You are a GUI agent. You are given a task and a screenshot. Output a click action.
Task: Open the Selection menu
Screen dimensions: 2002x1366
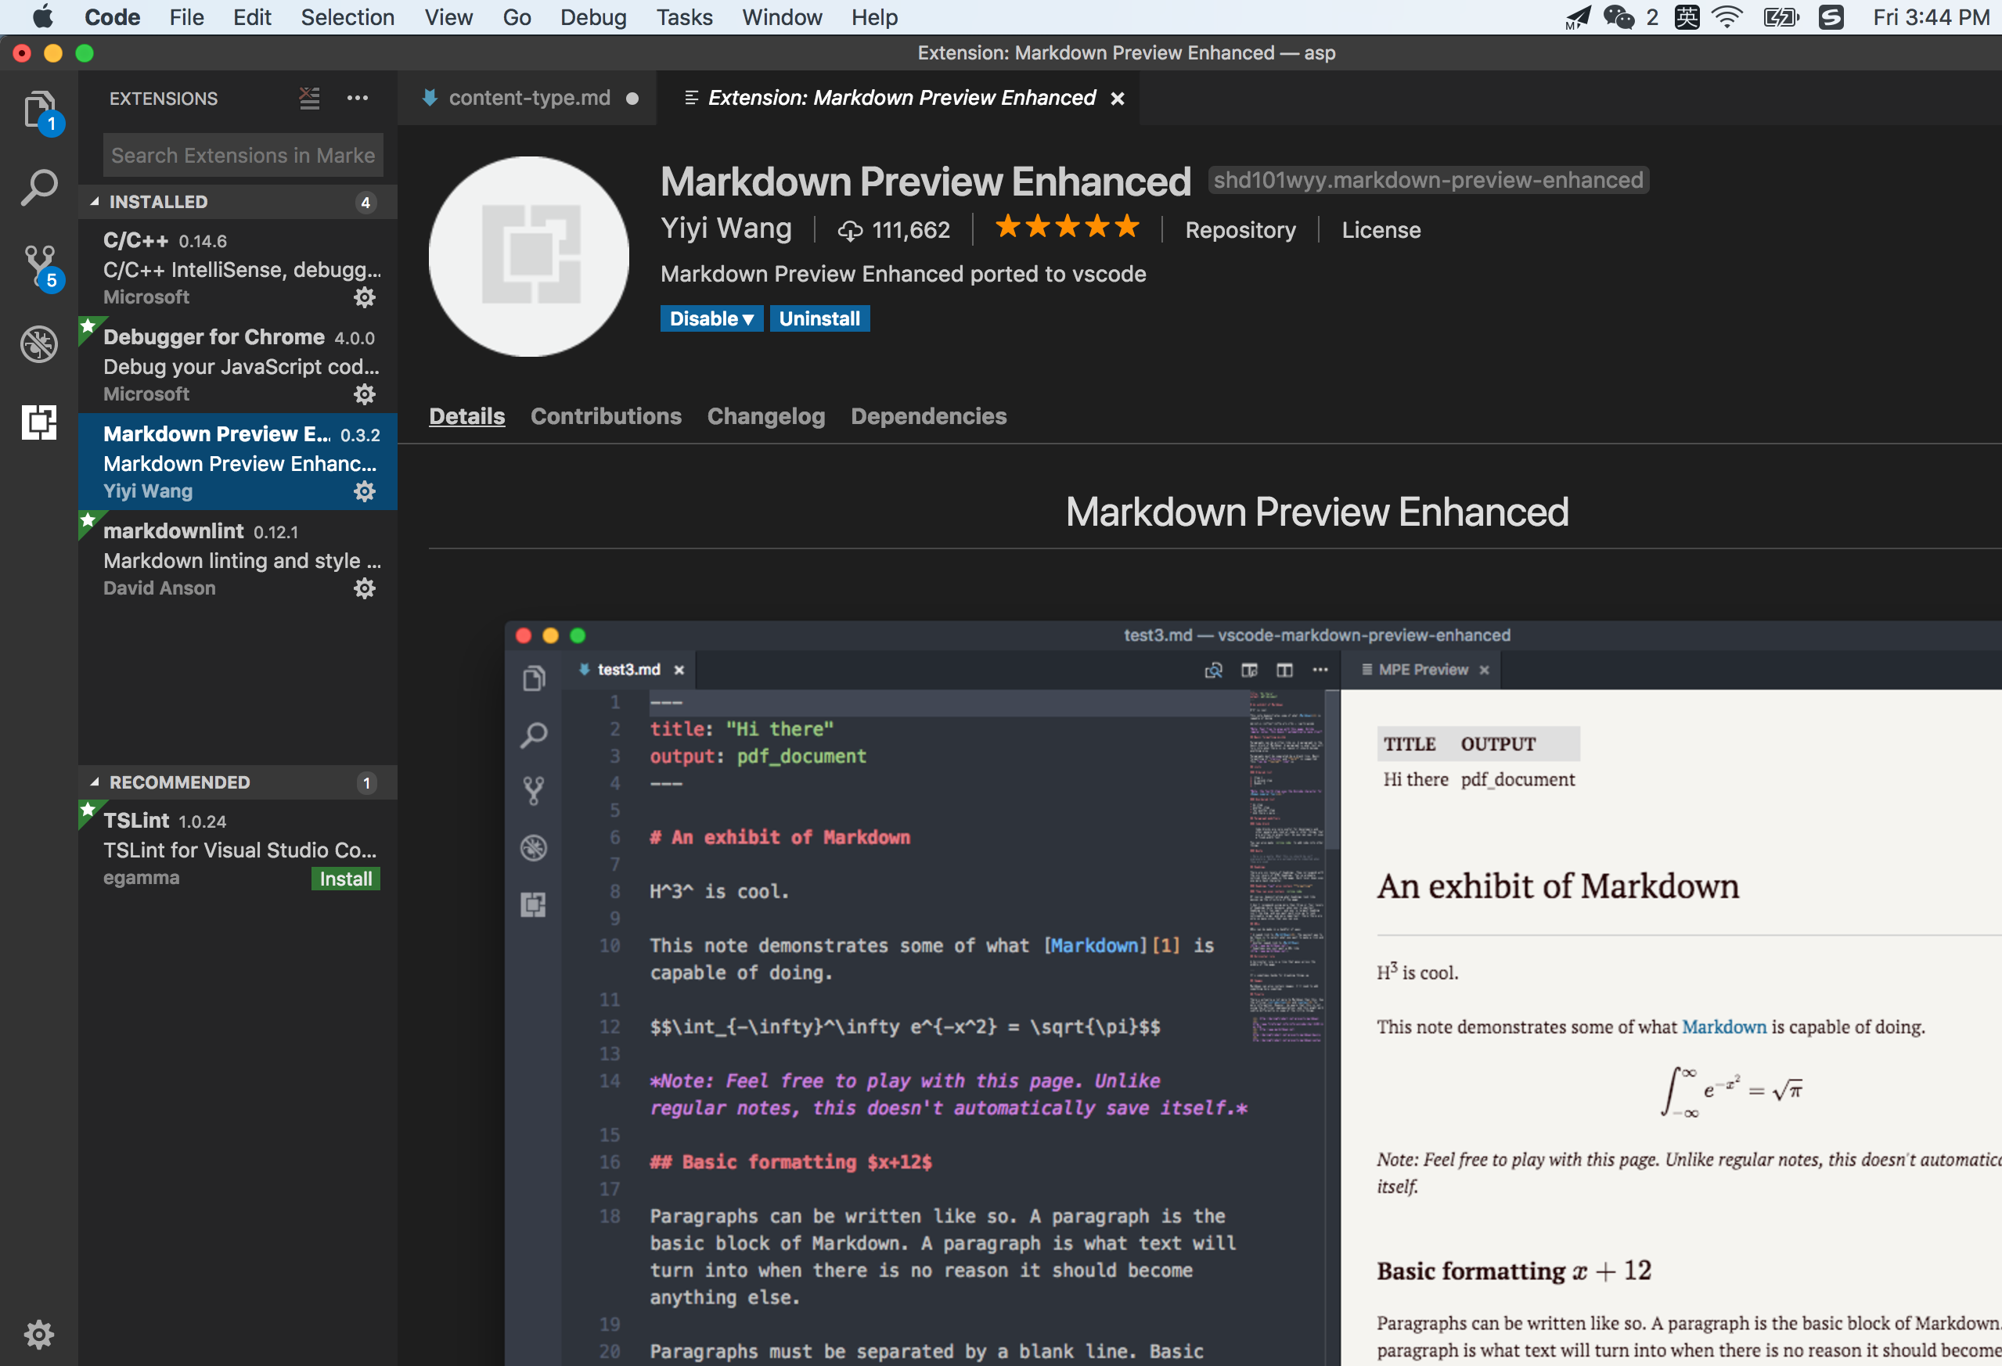click(347, 17)
